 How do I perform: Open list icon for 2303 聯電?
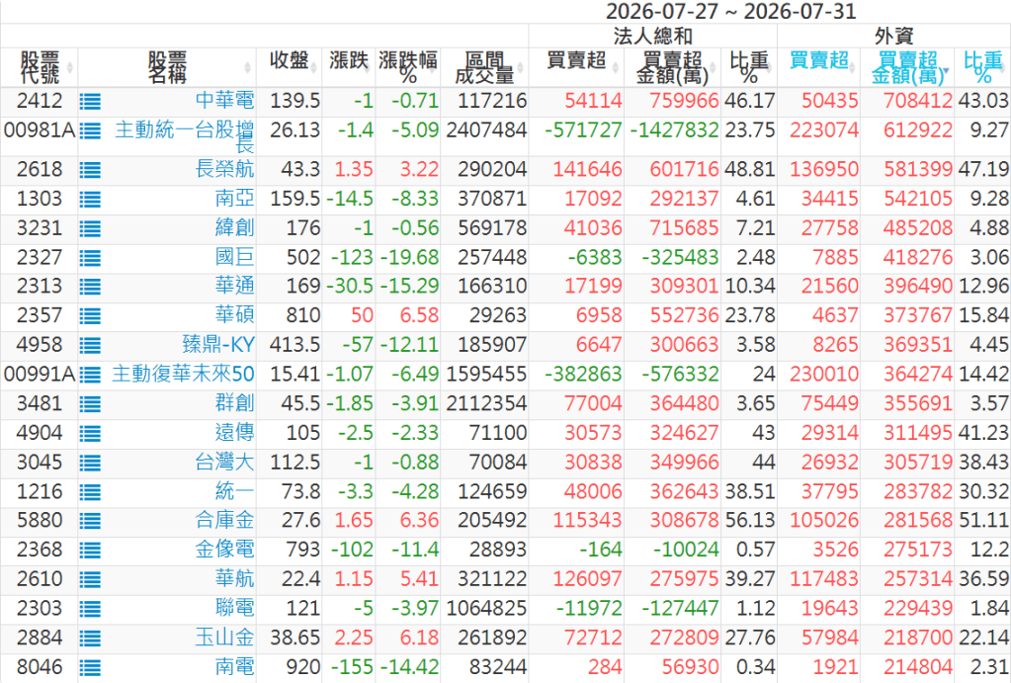pyautogui.click(x=90, y=610)
